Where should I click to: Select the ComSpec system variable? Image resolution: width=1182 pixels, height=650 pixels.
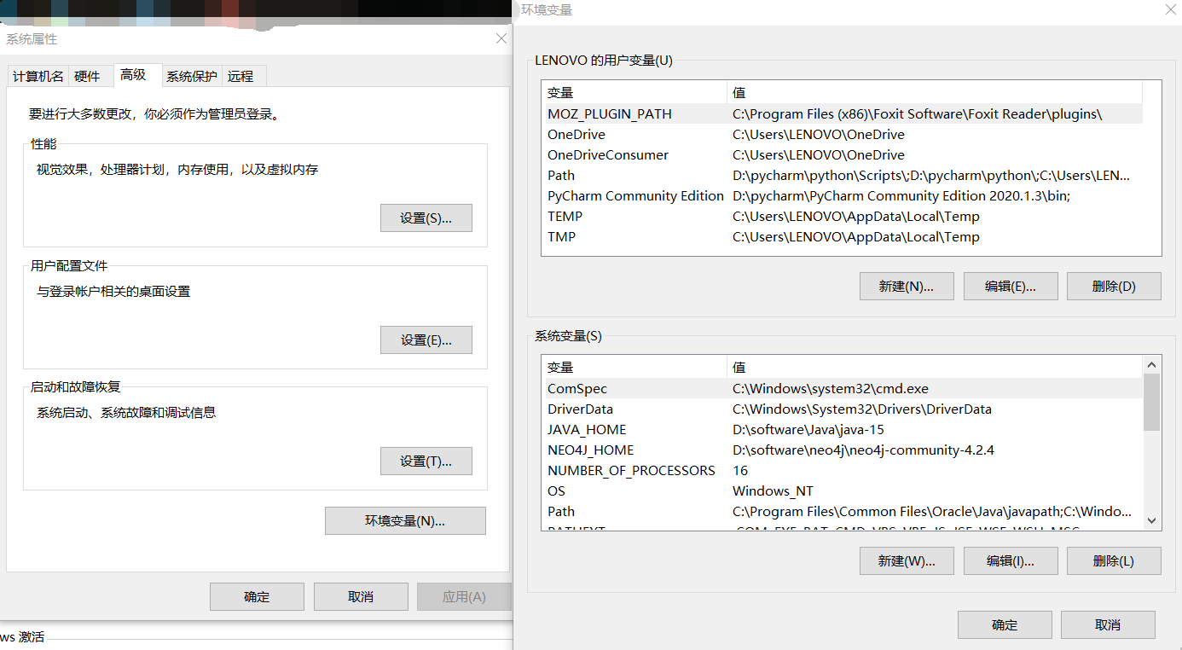842,389
